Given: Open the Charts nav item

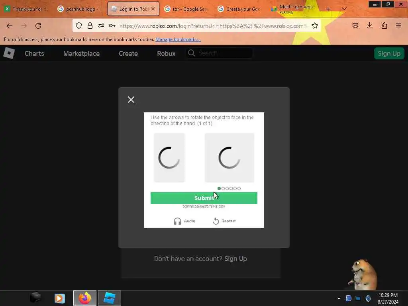Looking at the screenshot, I should pyautogui.click(x=34, y=54).
